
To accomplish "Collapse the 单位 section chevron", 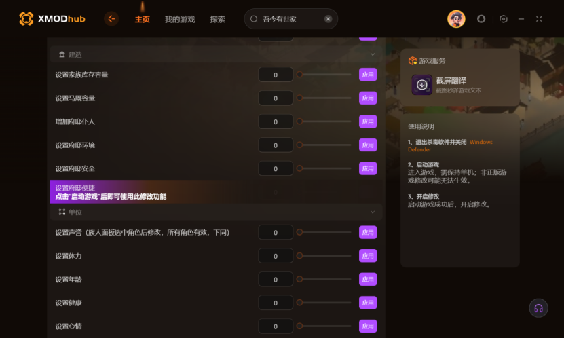I will click(x=373, y=212).
